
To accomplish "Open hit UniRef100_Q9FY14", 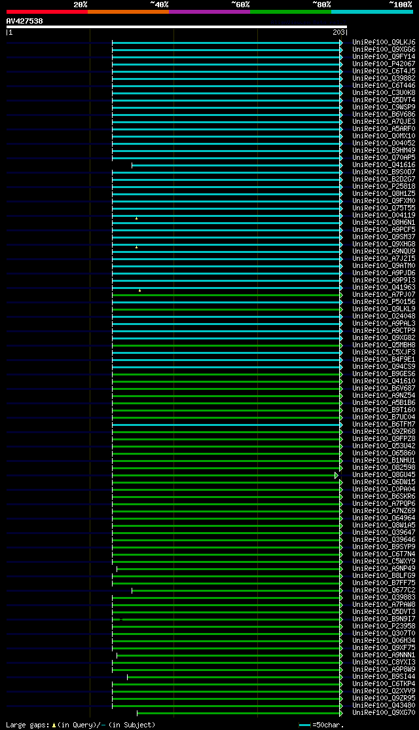I will pos(384,57).
